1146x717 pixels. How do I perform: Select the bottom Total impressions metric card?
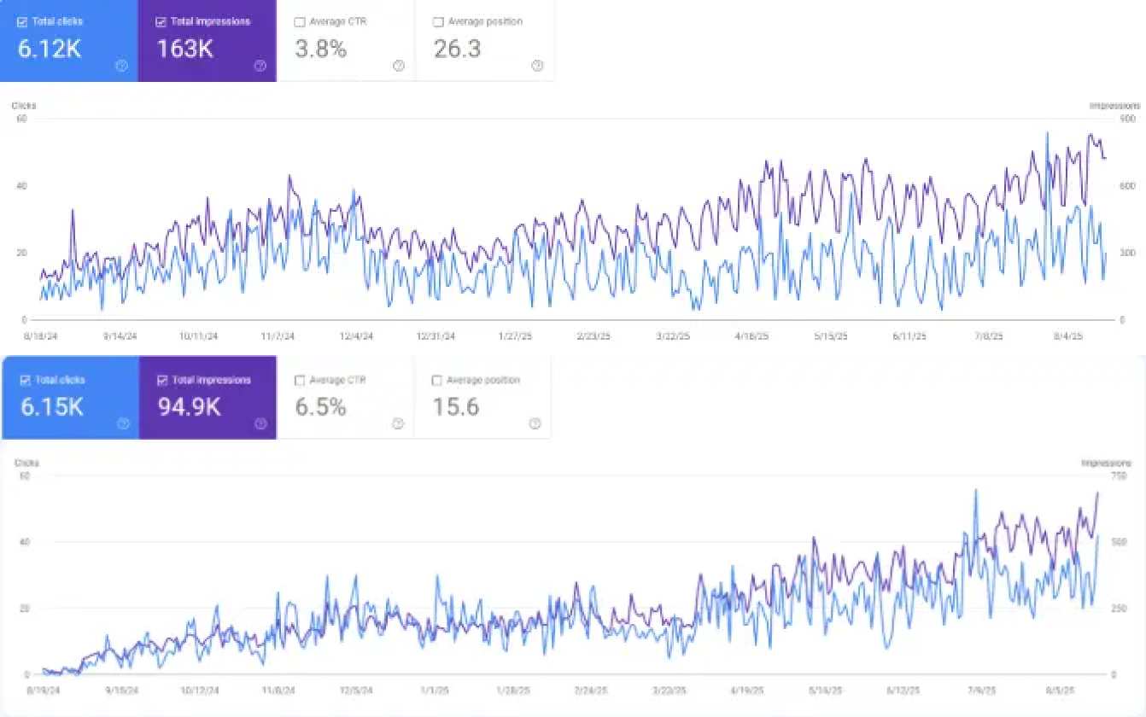pyautogui.click(x=208, y=399)
